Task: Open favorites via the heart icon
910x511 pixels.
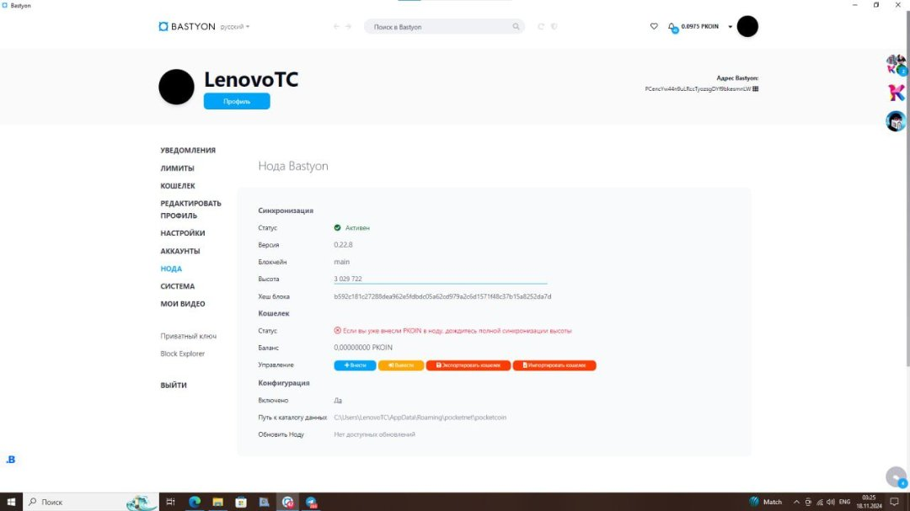Action: click(654, 26)
